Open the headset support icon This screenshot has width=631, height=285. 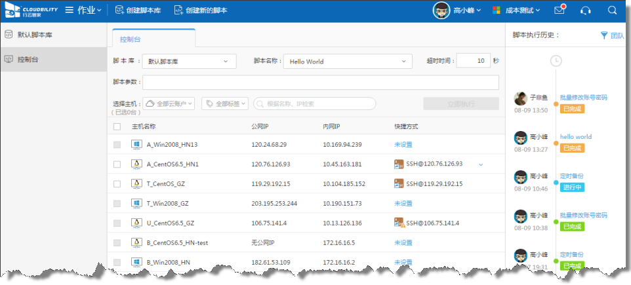(x=586, y=10)
